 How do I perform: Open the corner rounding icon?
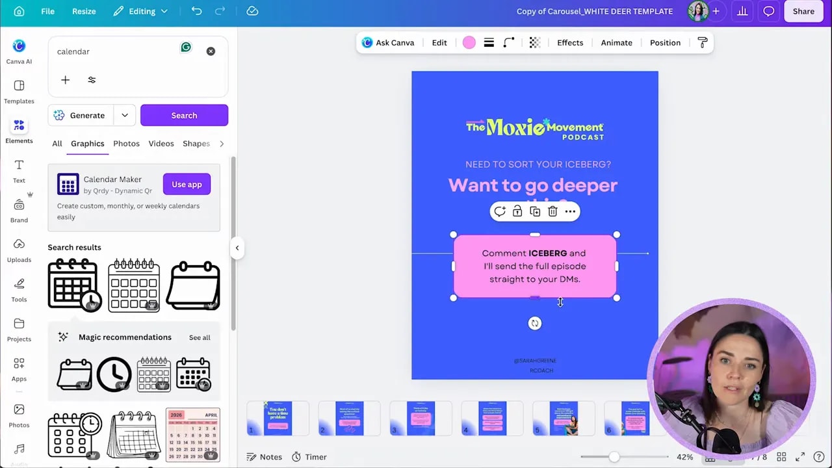coord(509,43)
